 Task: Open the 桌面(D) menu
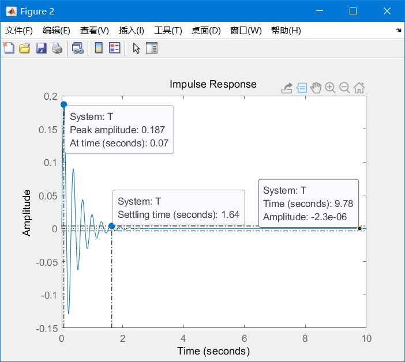click(x=206, y=31)
